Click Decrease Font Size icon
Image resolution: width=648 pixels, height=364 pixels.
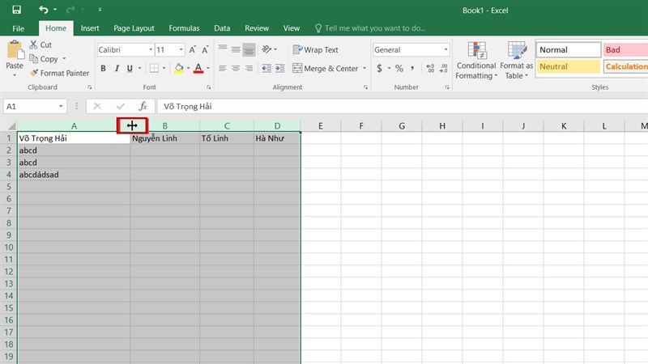pyautogui.click(x=206, y=50)
